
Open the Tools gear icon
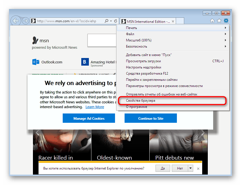pyautogui.click(x=226, y=21)
